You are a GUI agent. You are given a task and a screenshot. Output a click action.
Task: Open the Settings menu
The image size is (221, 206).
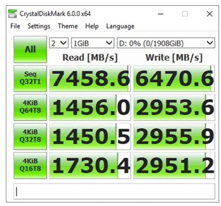(39, 26)
